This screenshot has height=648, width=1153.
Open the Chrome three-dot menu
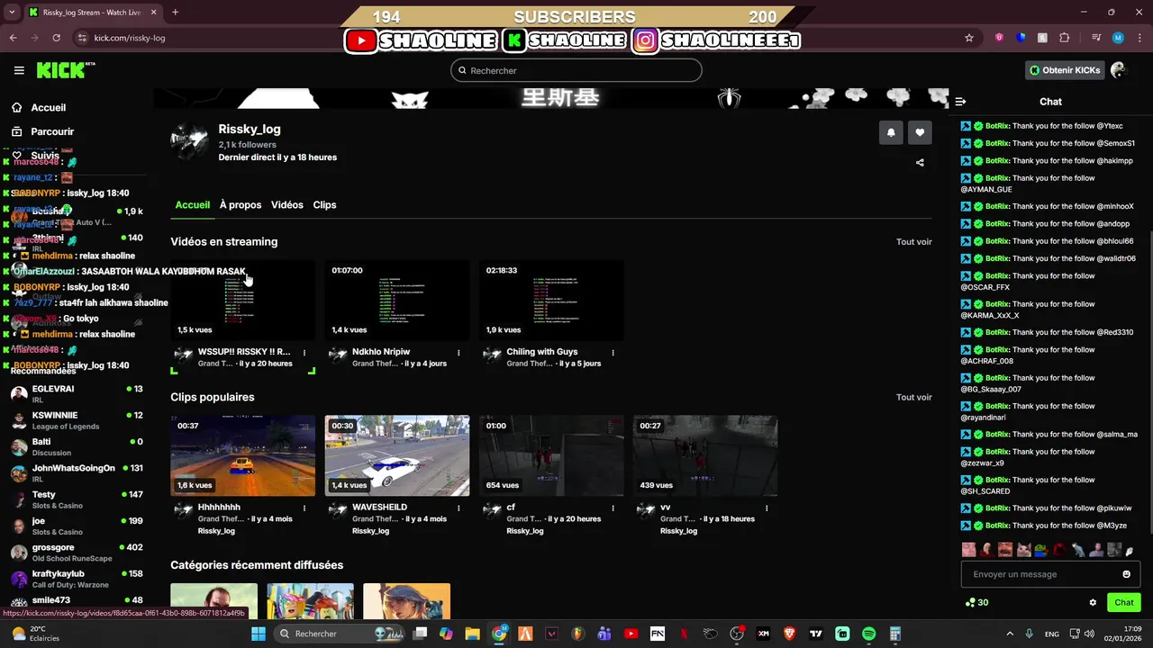pyautogui.click(x=1139, y=38)
